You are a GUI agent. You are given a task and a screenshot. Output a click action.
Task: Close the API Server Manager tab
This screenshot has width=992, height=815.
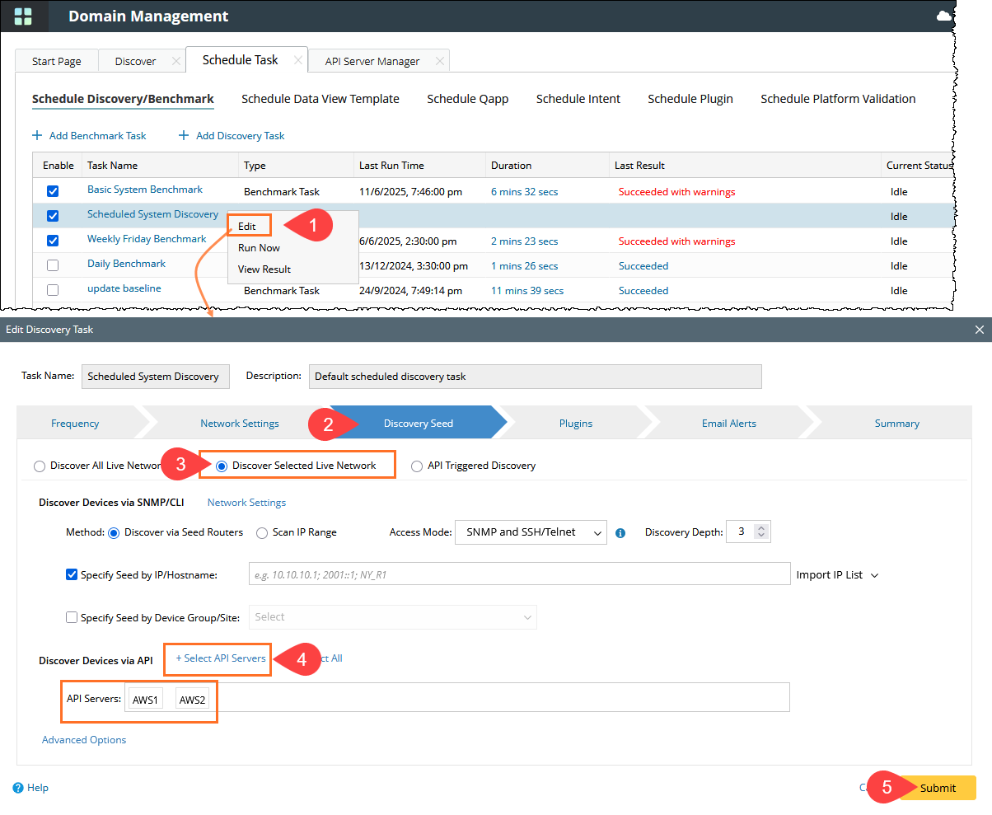coord(439,61)
